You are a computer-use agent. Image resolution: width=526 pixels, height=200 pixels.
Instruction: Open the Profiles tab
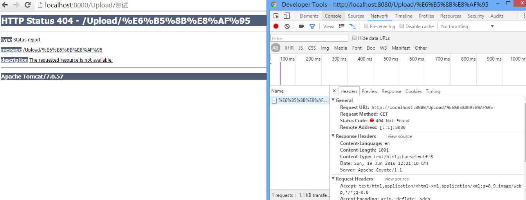(426, 16)
